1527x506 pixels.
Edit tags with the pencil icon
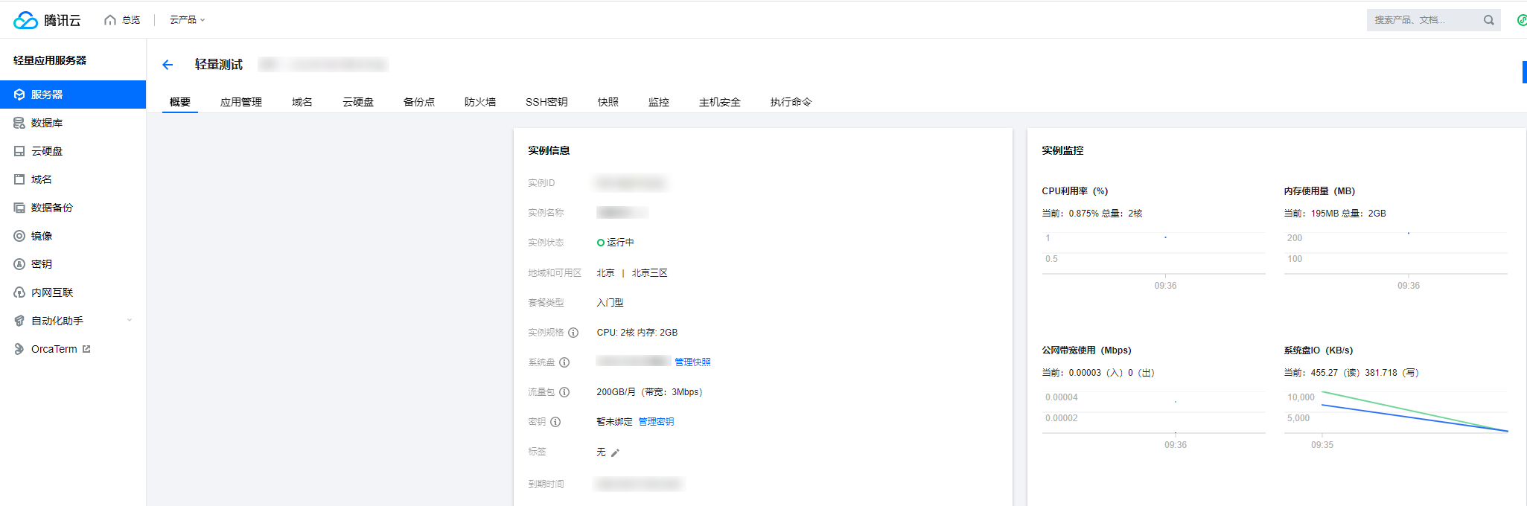pyautogui.click(x=615, y=452)
